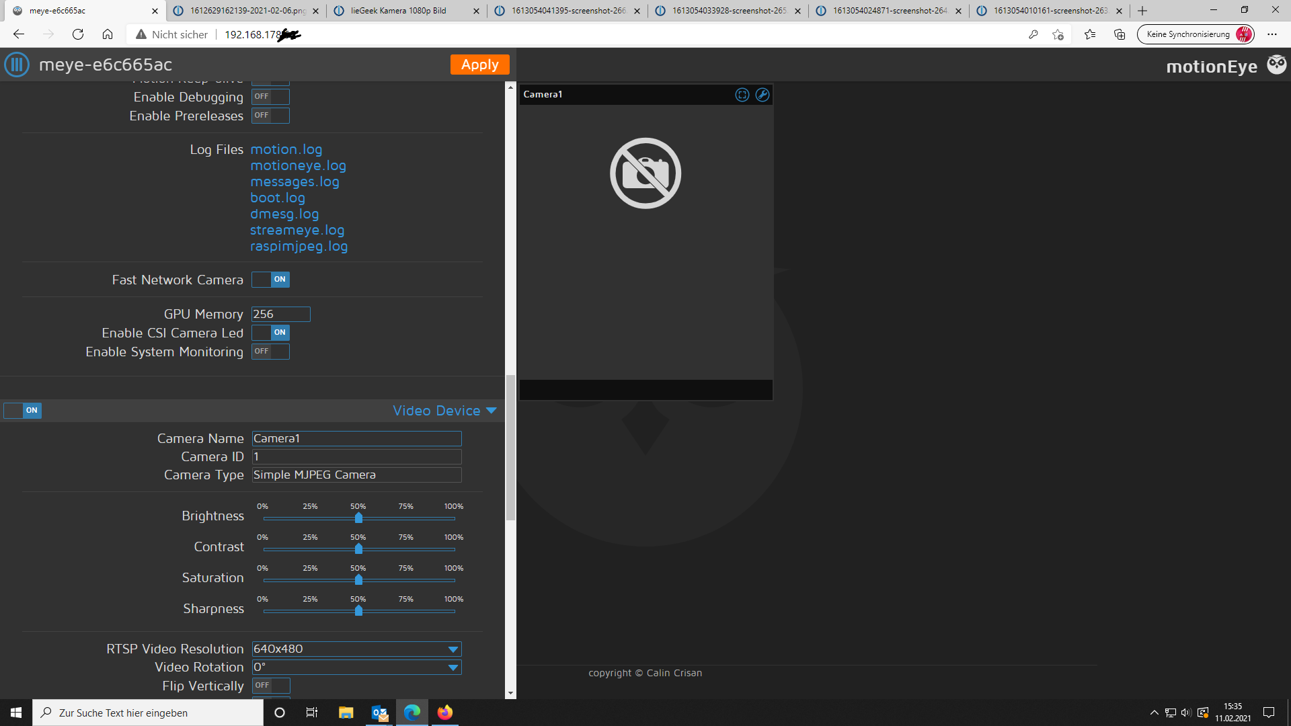
Task: Open Video Rotation dropdown
Action: click(x=356, y=668)
